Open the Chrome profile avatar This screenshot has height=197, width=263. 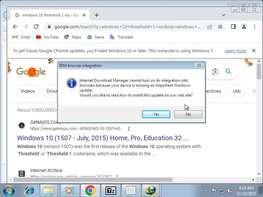point(244,27)
